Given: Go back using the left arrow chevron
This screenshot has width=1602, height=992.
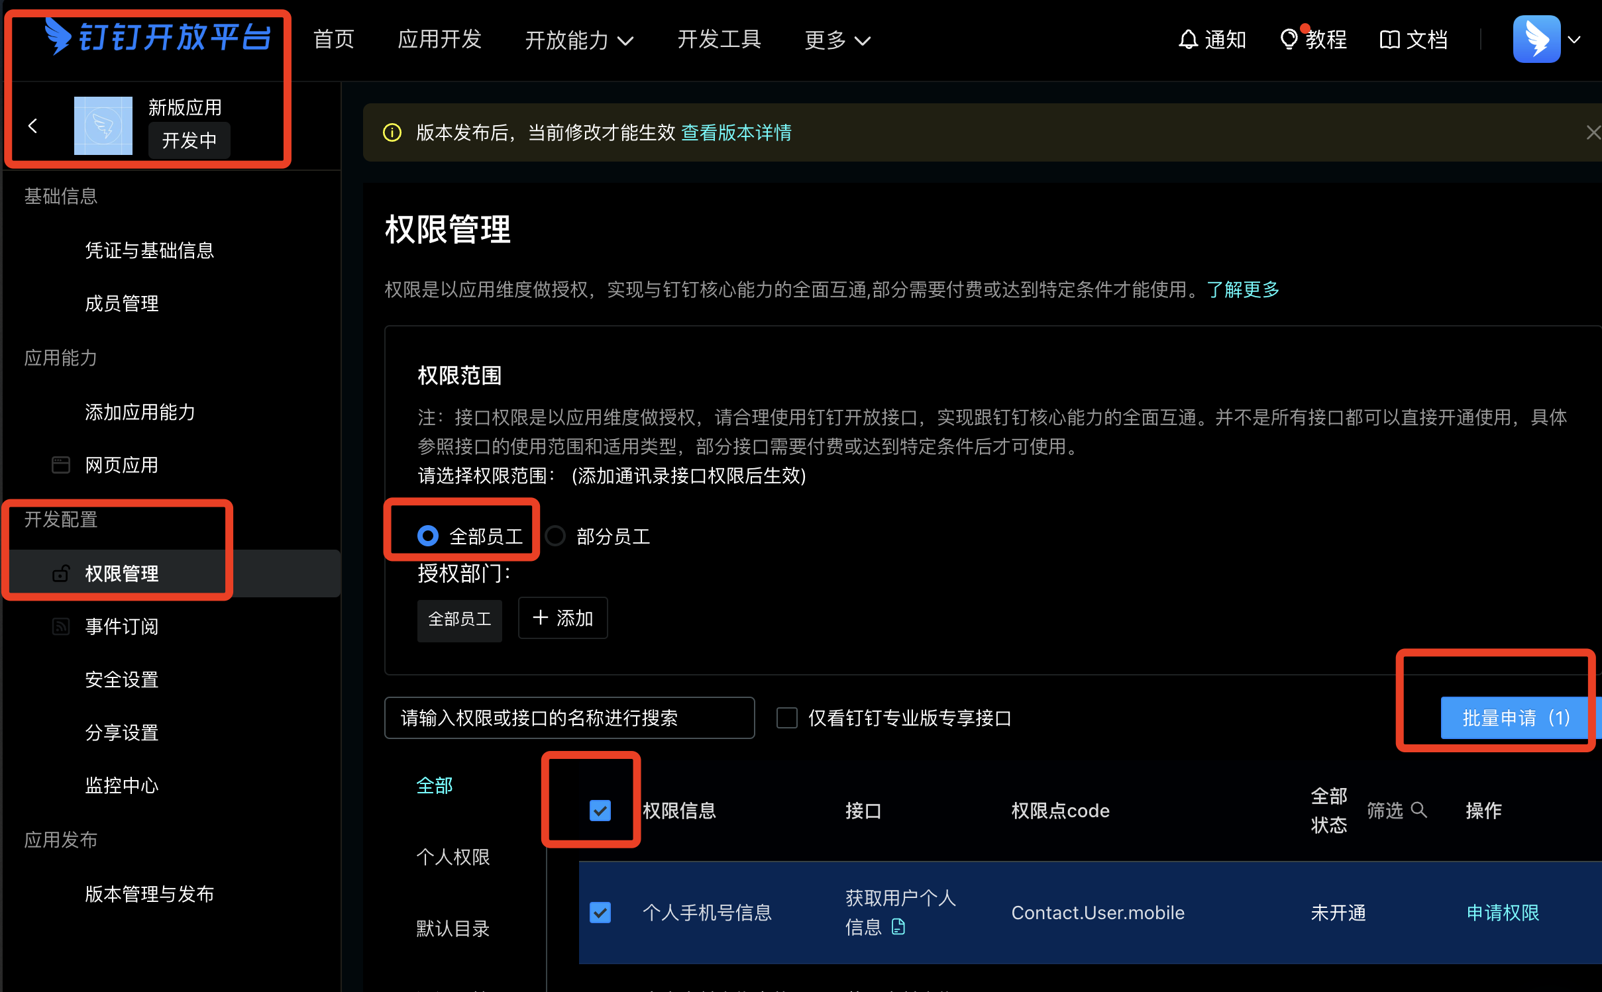Looking at the screenshot, I should [x=33, y=126].
